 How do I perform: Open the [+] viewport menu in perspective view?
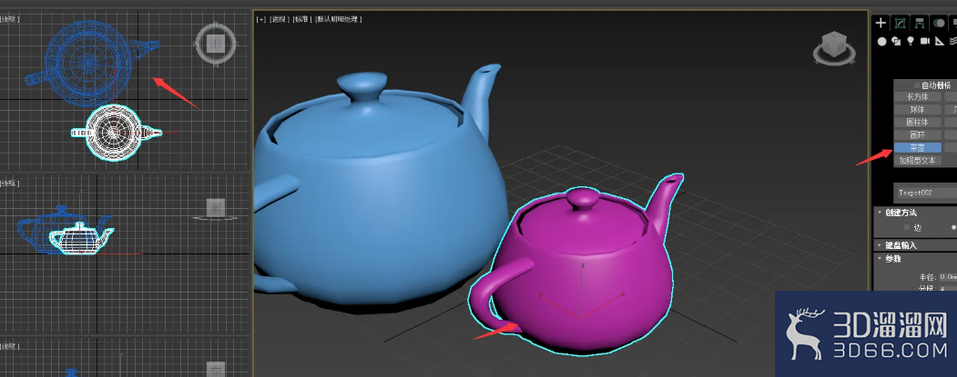pos(261,19)
